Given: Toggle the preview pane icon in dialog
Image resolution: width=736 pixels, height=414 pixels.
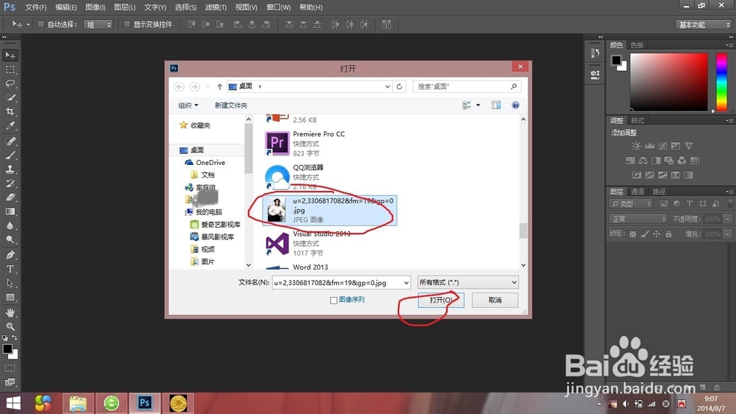Looking at the screenshot, I should (x=496, y=105).
